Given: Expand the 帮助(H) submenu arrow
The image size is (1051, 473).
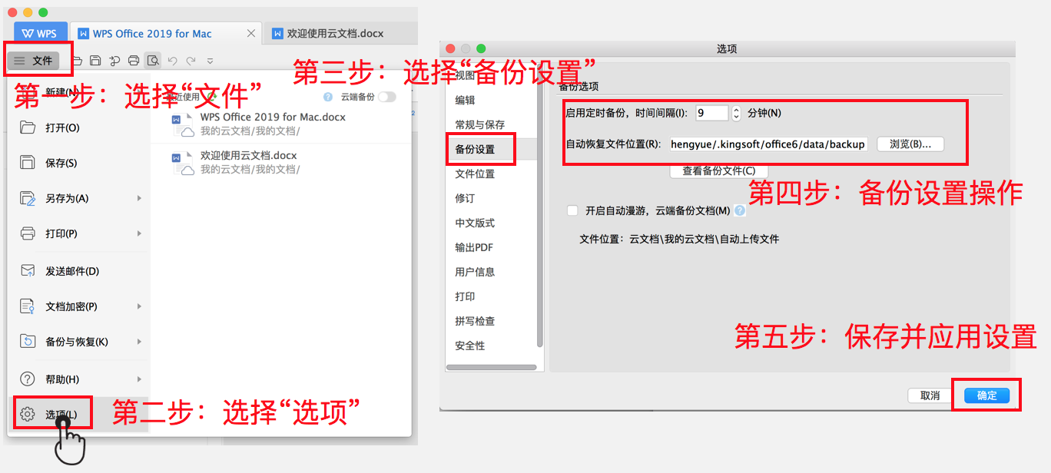Looking at the screenshot, I should coord(139,379).
